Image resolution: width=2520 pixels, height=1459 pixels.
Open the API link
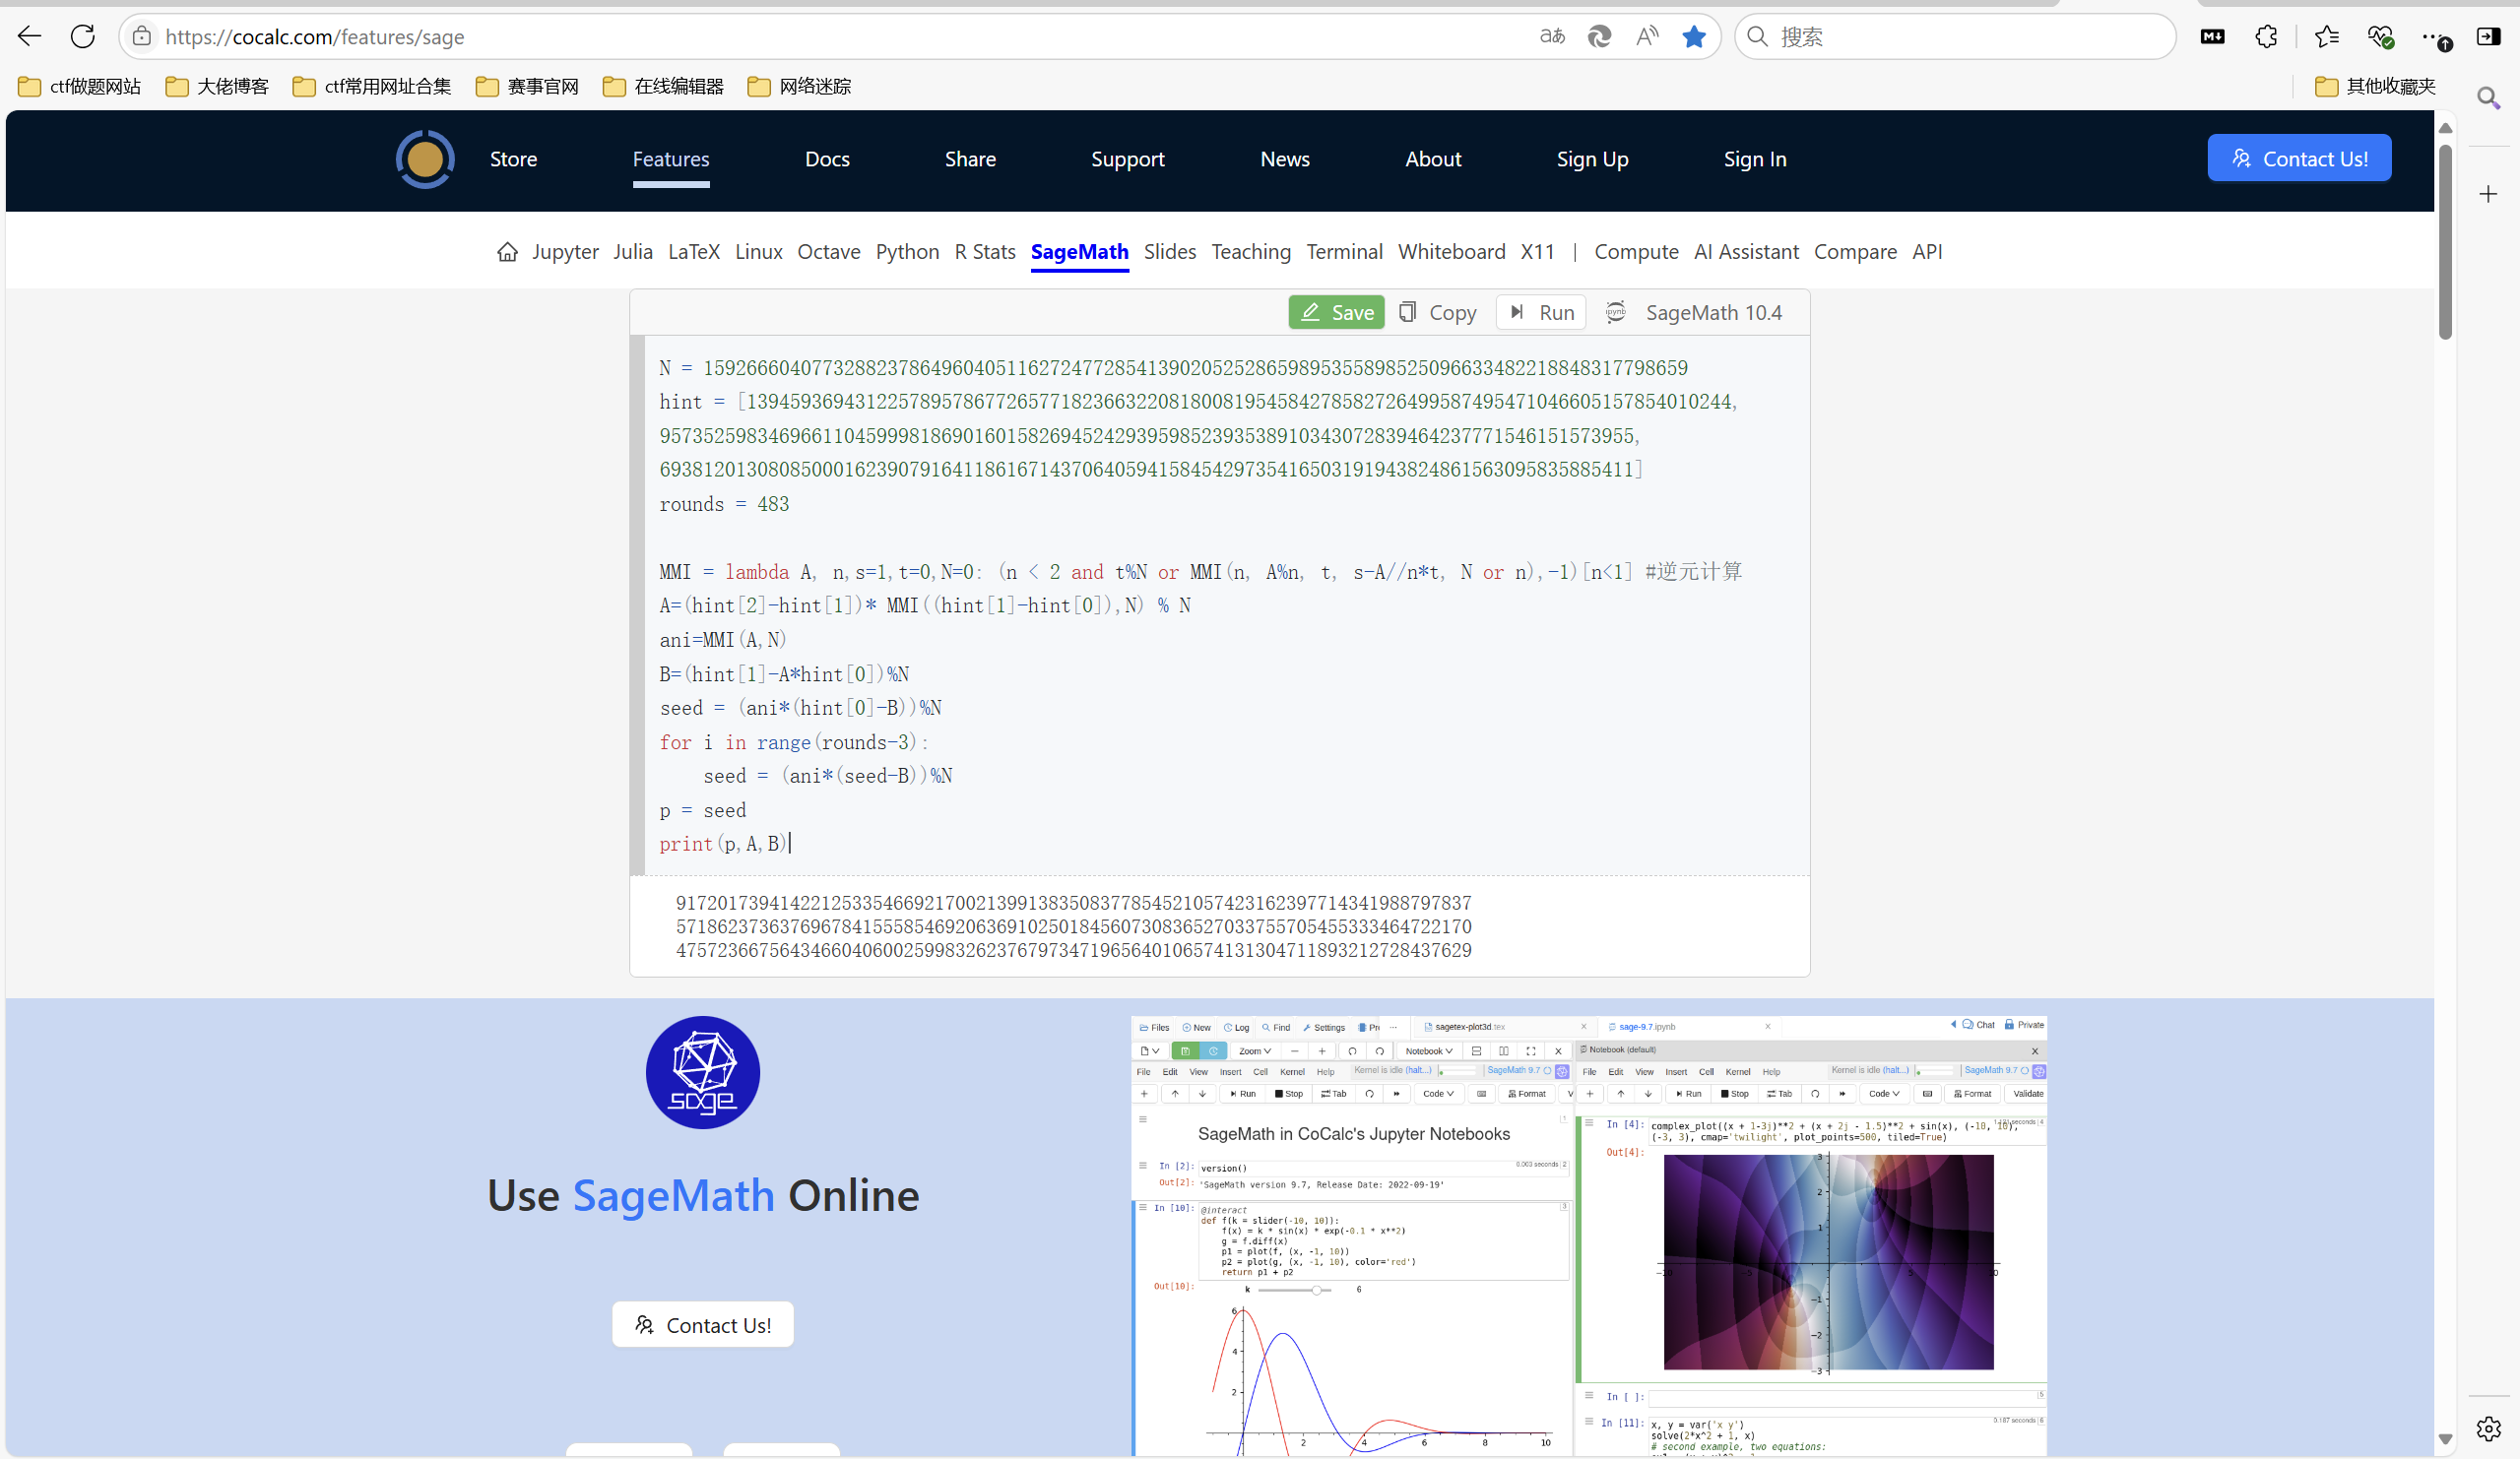pos(1927,252)
